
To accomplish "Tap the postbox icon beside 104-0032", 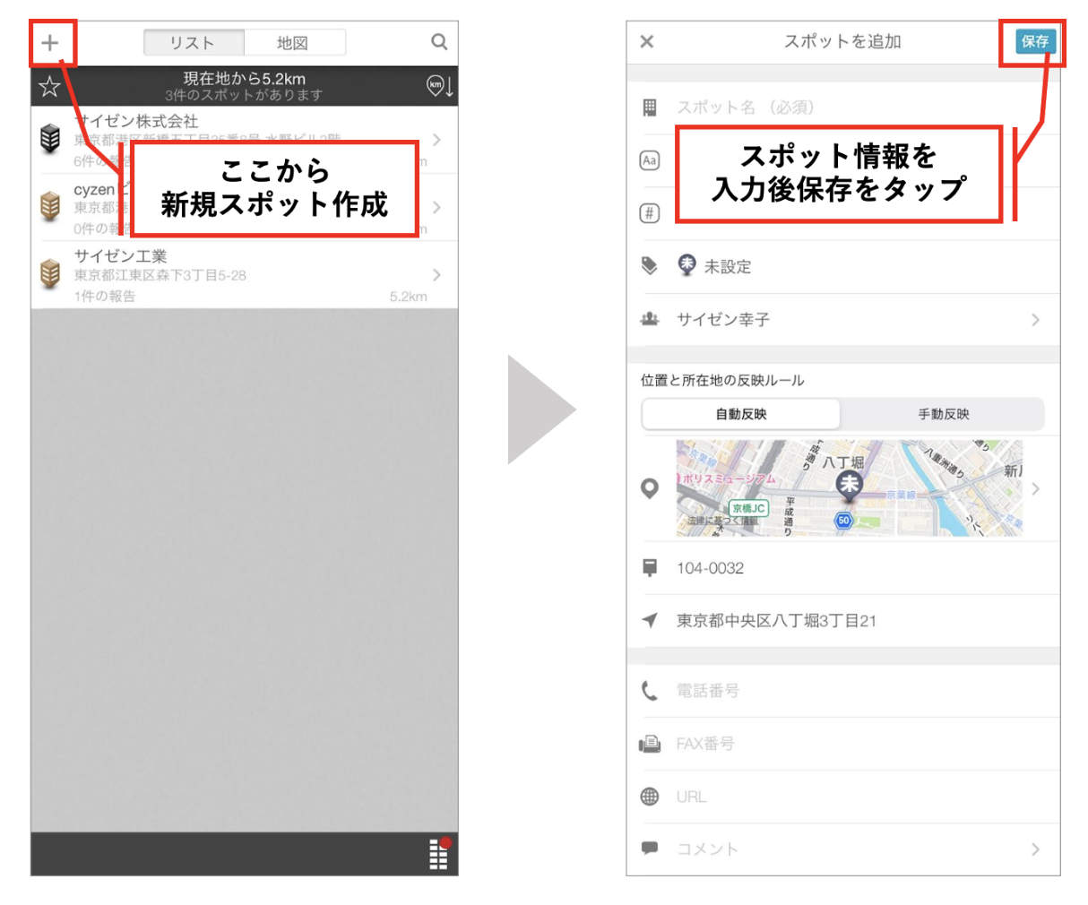I will point(650,568).
